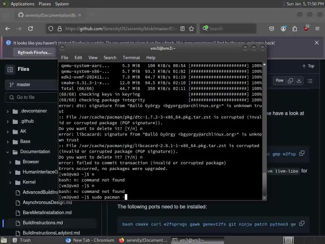
Task: Switch to New Tab - Chromium taskbar item
Action: pos(90,240)
